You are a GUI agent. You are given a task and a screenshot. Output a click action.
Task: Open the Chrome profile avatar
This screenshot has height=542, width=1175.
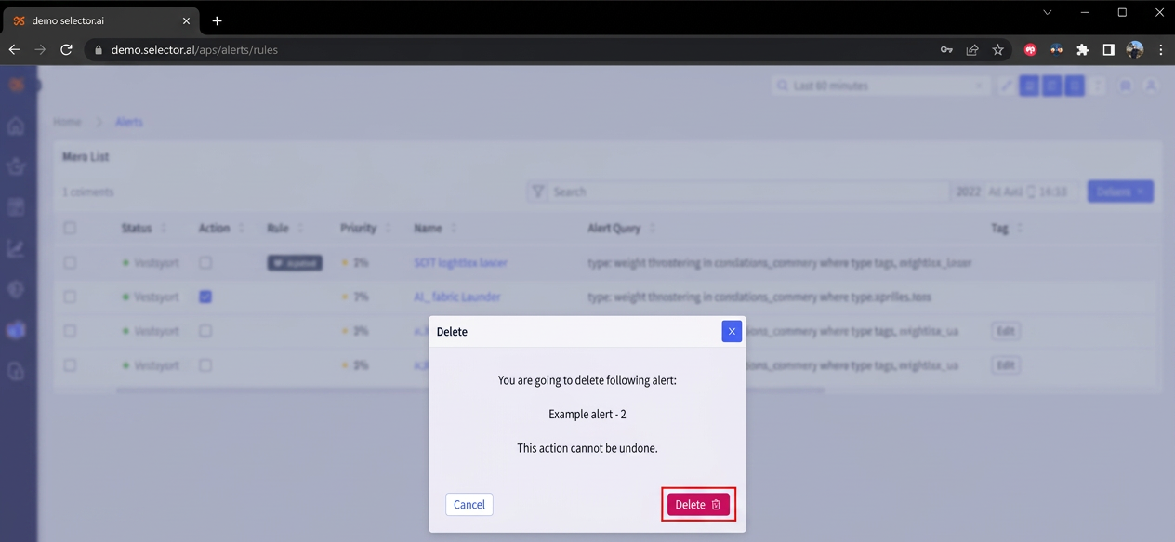(1134, 50)
